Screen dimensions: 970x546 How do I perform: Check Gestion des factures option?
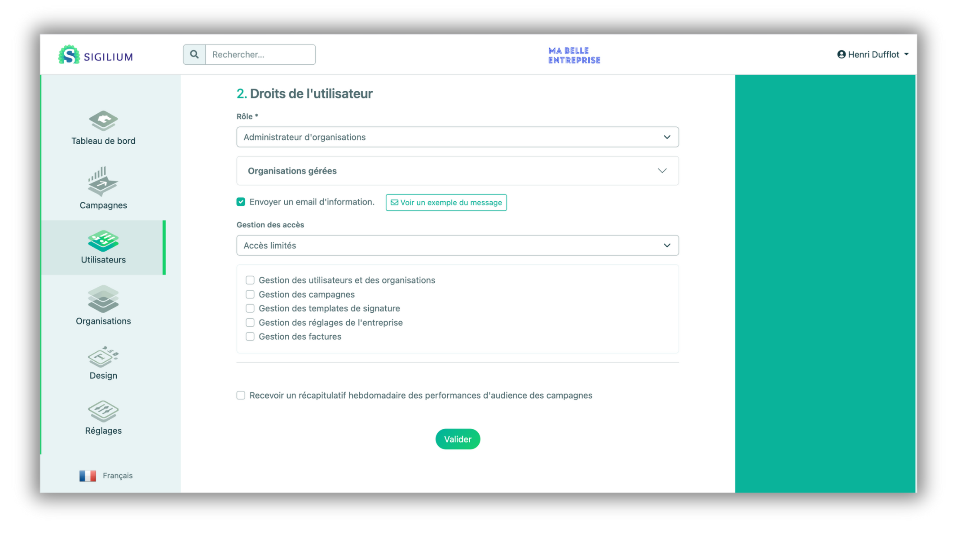pos(250,337)
